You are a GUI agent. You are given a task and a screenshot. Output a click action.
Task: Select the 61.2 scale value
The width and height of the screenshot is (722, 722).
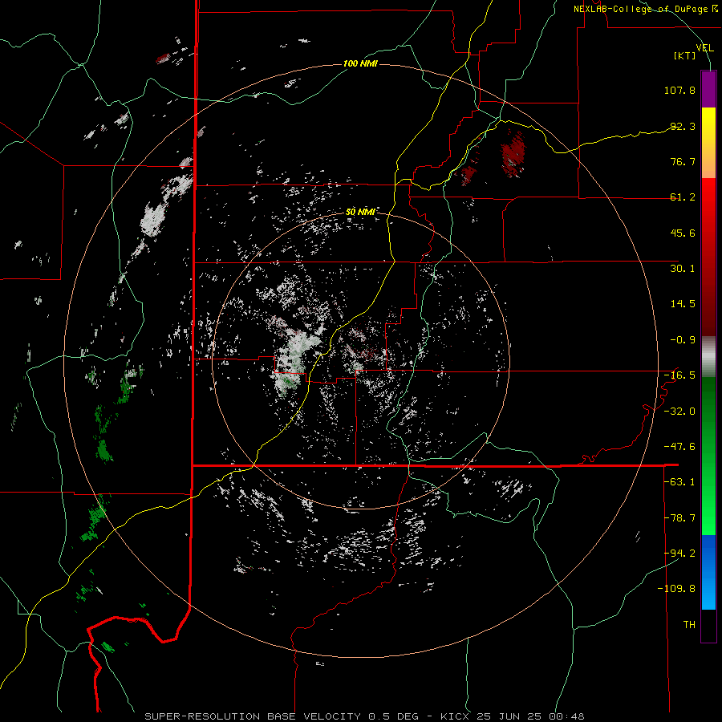pos(683,197)
